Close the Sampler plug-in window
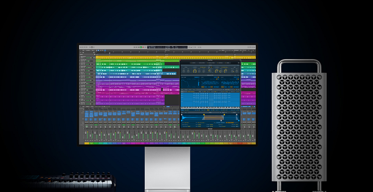This screenshot has height=192, width=373. 180,60
